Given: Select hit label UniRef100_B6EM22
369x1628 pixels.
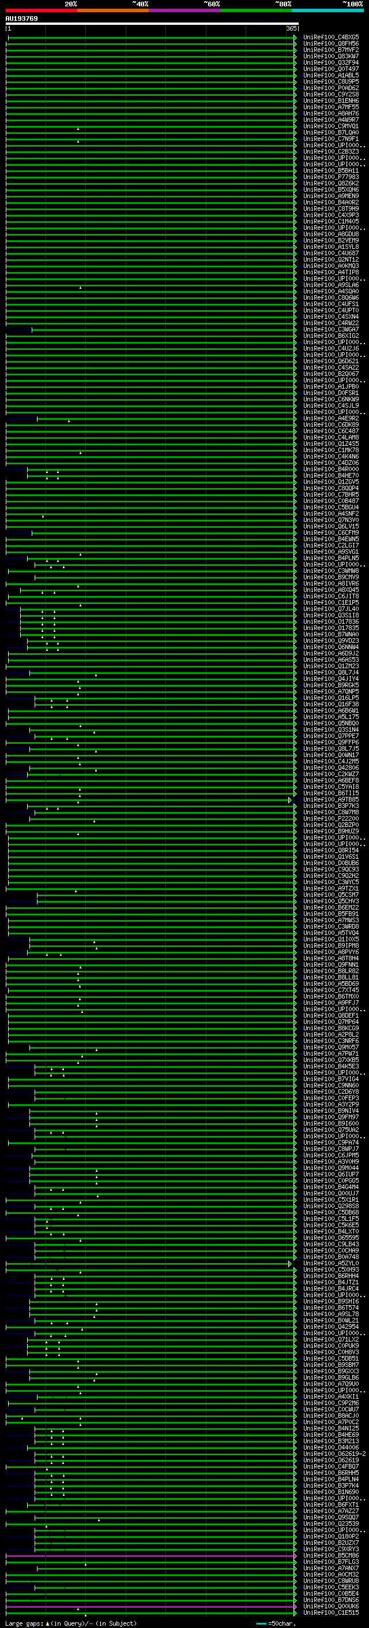Looking at the screenshot, I should [331, 907].
